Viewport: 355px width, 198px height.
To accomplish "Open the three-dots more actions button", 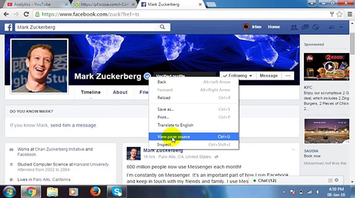I will click(288, 76).
